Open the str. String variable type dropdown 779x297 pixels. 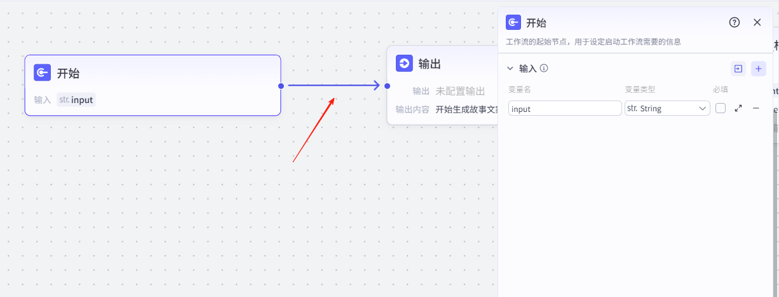pos(667,109)
